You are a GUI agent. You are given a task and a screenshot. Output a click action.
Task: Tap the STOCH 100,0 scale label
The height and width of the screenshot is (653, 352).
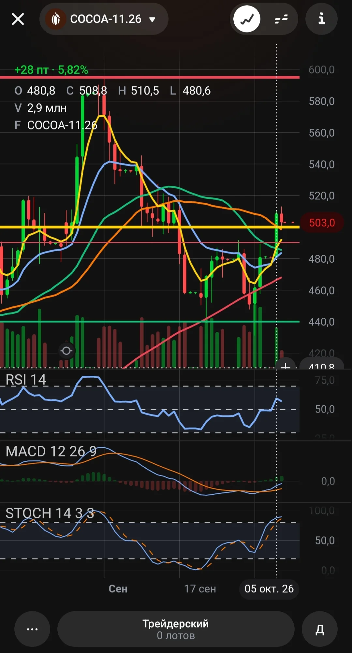pos(322,511)
